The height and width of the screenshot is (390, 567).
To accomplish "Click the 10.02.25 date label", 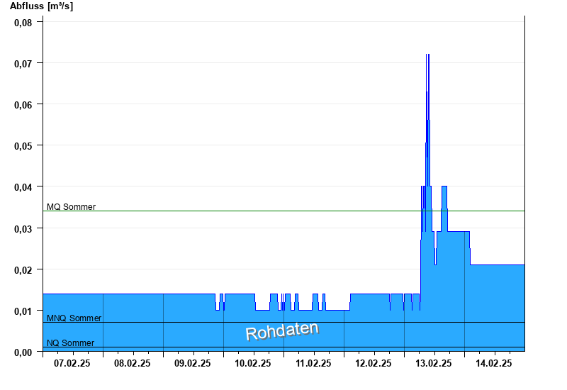I will pyautogui.click(x=253, y=363).
